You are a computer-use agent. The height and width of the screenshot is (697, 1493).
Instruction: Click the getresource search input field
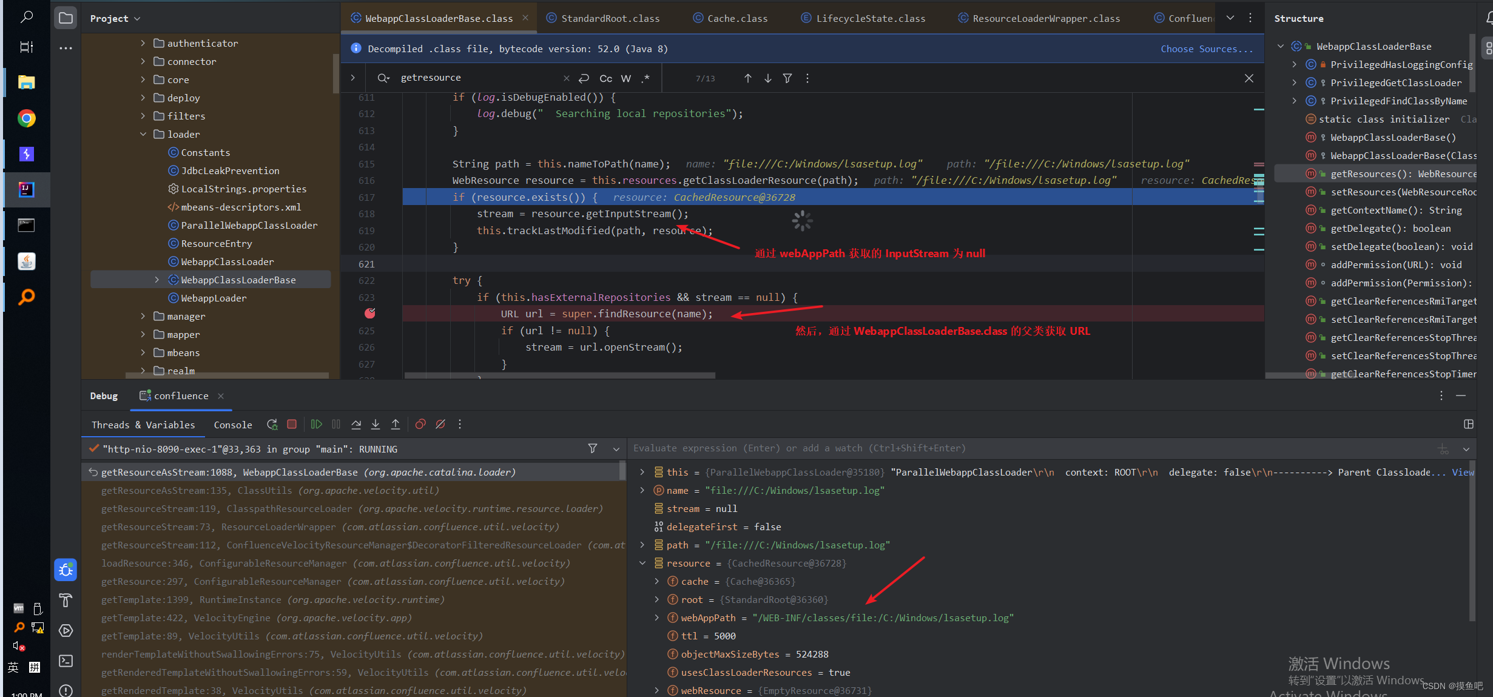(x=479, y=78)
